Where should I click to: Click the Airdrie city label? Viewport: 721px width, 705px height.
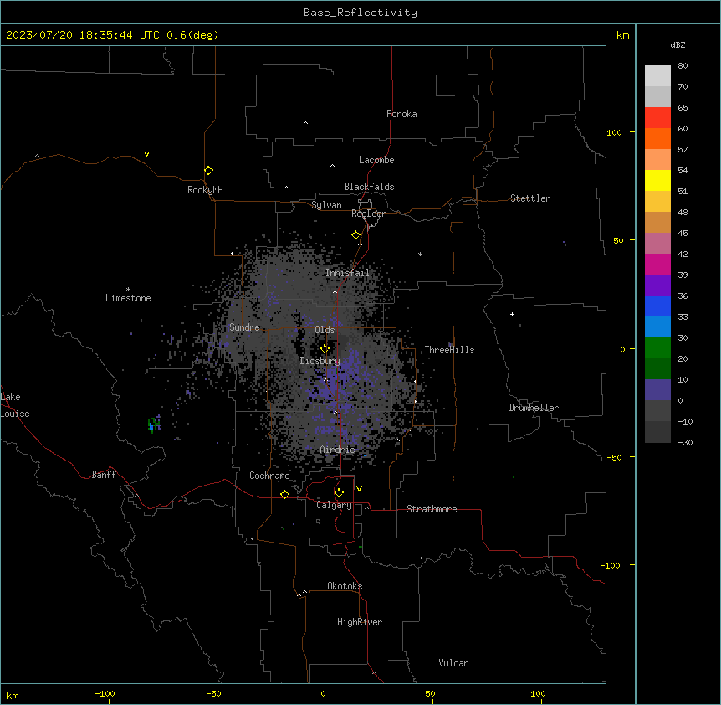337,450
